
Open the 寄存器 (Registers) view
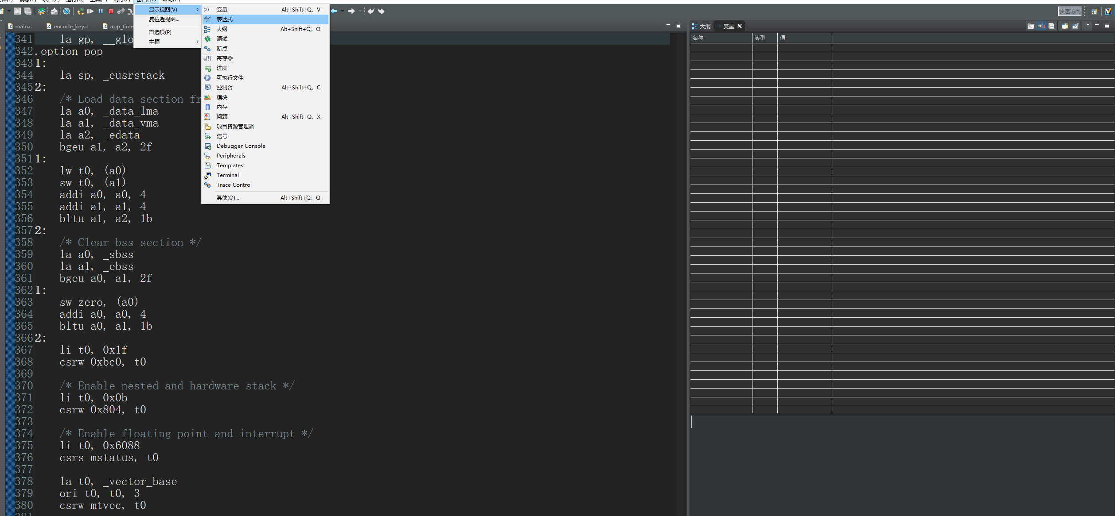click(265, 58)
